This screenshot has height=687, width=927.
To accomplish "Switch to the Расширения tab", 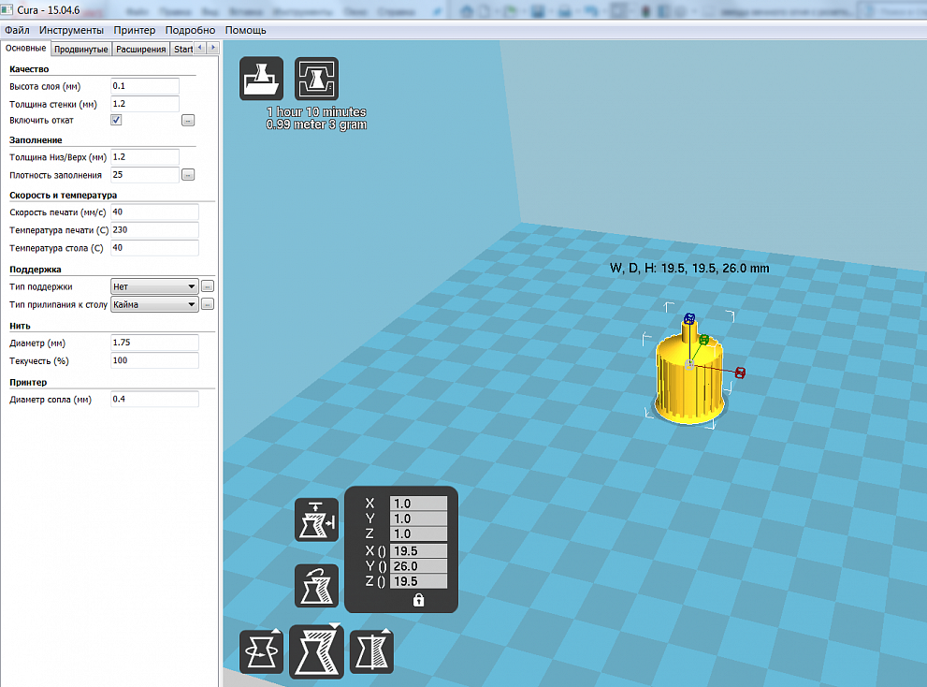I will point(140,49).
